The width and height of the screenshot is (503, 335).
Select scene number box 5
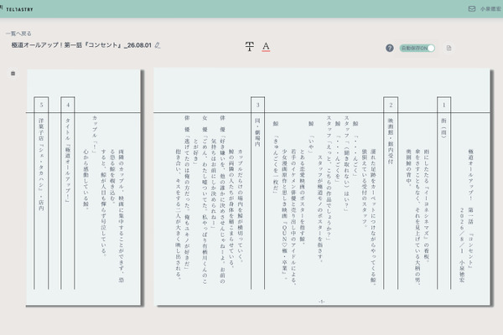click(41, 105)
